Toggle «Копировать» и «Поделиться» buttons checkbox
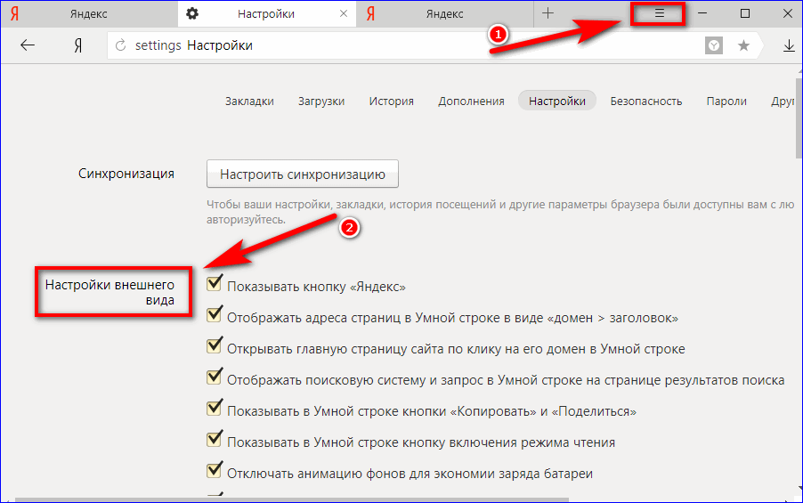This screenshot has width=803, height=503. click(x=215, y=408)
